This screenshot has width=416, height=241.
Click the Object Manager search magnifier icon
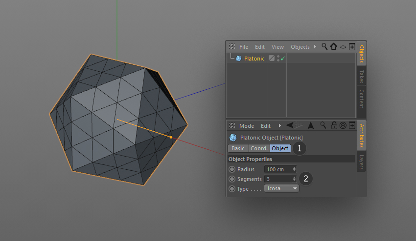click(x=324, y=46)
